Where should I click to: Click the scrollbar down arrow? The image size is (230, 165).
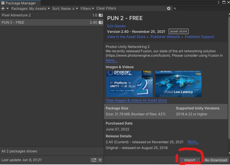coord(229,153)
